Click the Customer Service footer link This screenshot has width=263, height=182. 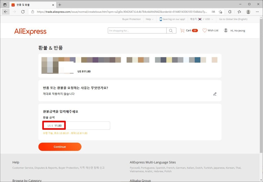click(x=23, y=168)
